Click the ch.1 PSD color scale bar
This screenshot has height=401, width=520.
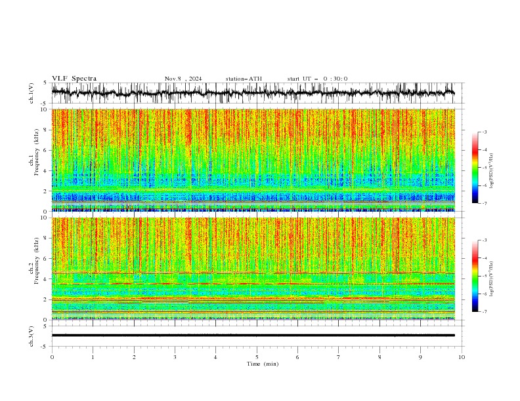(475, 168)
